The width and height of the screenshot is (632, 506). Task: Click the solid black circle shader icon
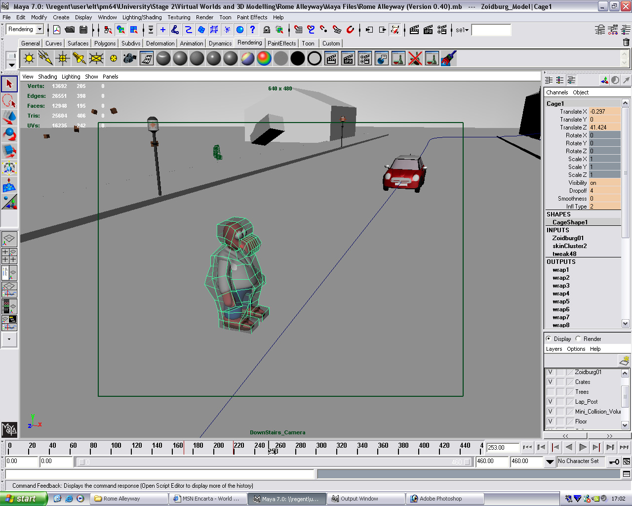(298, 59)
